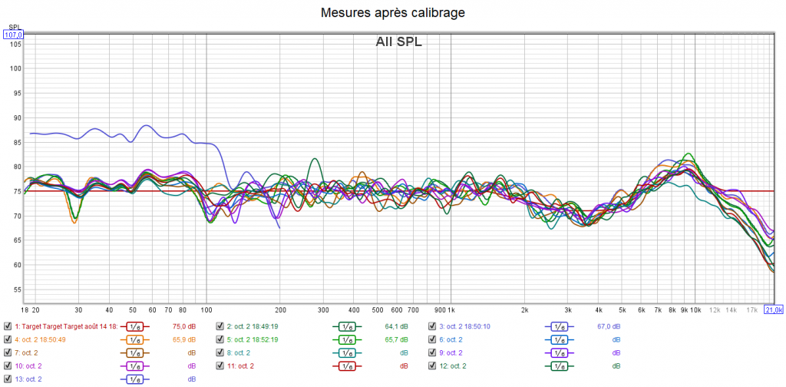The image size is (786, 387).
Task: Uncheck trace 9 oct. 2
Action: (x=432, y=352)
